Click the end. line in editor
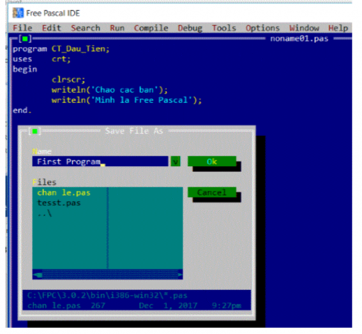362x334 pixels. 22,111
